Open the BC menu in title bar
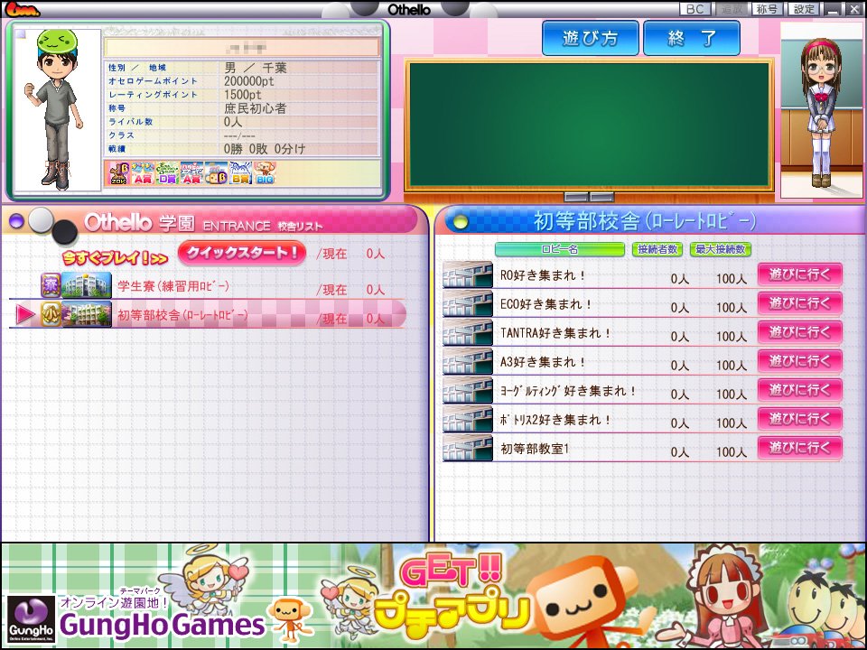The width and height of the screenshot is (867, 650). tap(694, 9)
